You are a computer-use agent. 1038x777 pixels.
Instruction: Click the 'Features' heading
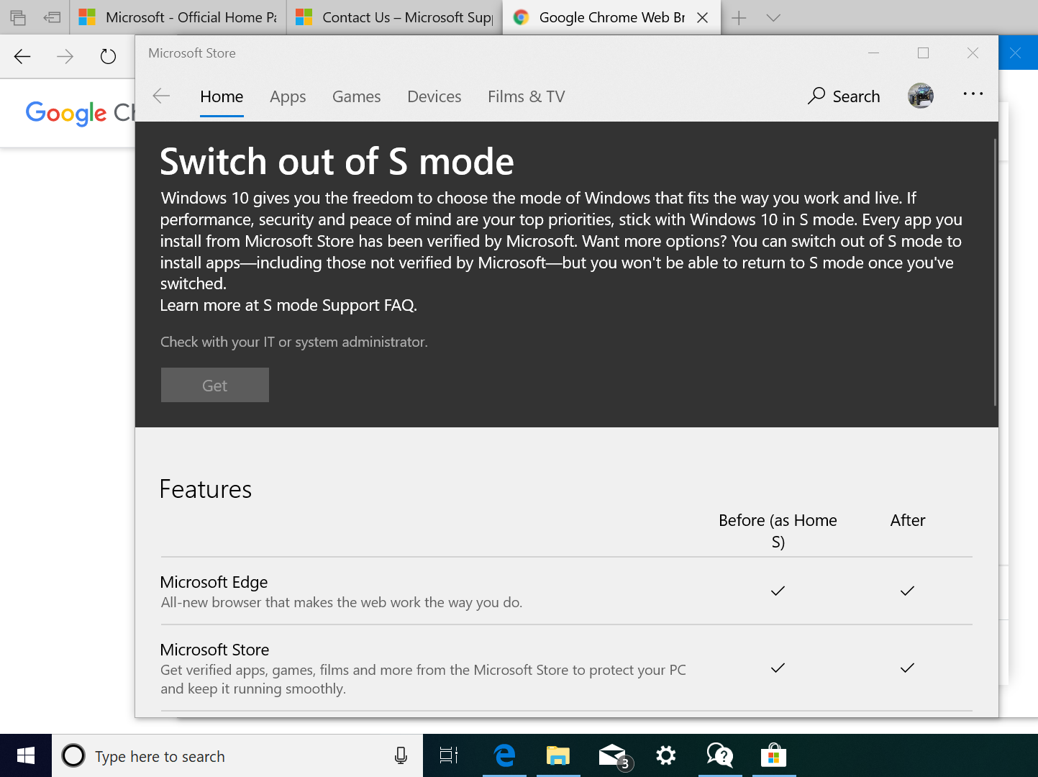206,489
